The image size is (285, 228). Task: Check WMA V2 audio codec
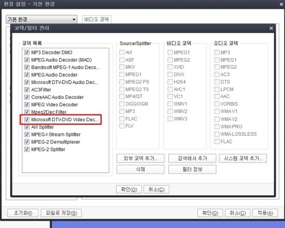pos(217,119)
